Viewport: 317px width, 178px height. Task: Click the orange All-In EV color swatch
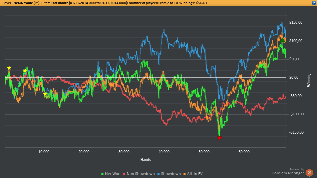(185, 174)
